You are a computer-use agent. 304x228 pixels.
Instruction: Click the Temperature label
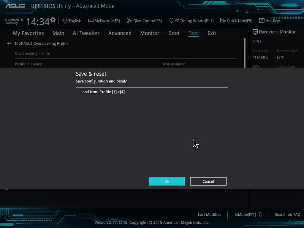pos(287,51)
